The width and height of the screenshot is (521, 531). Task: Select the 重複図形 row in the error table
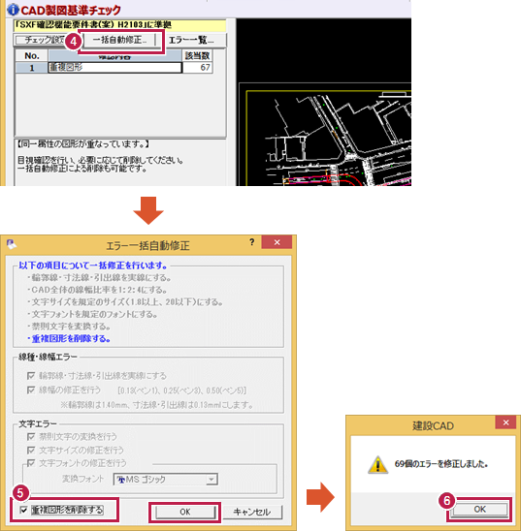(x=114, y=68)
